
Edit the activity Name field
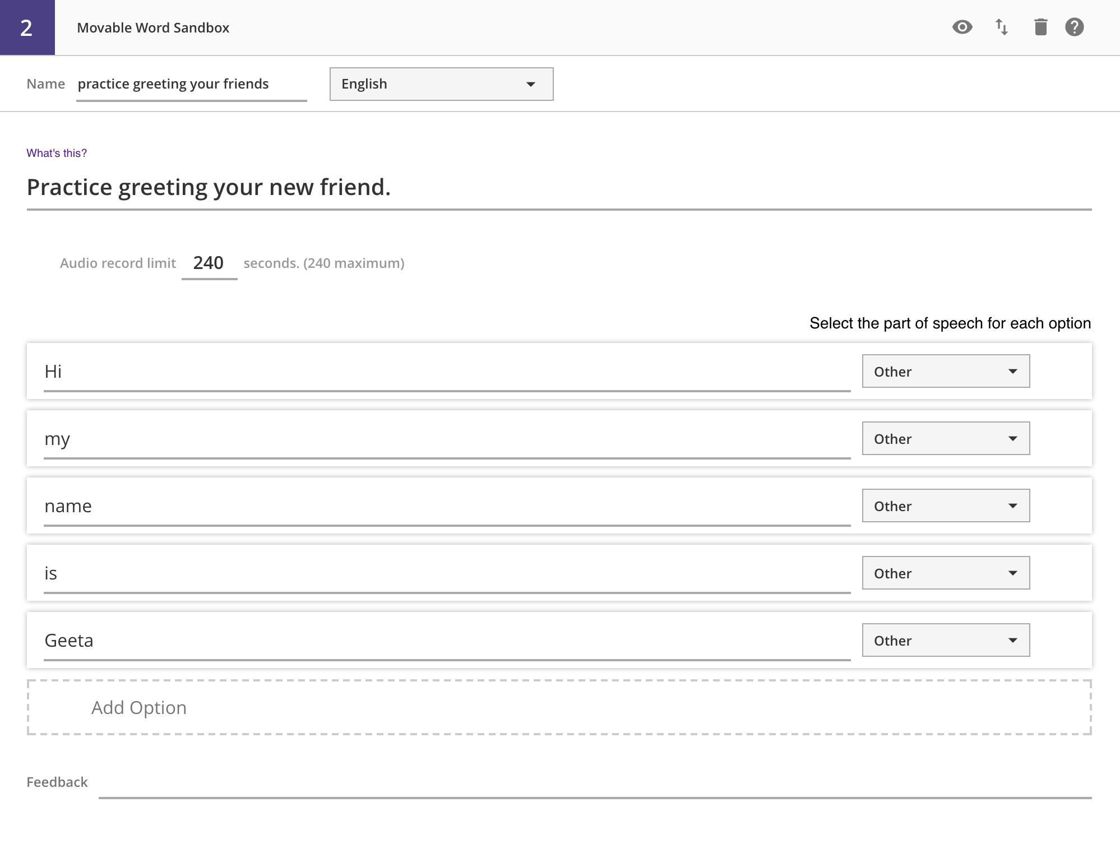(x=191, y=84)
